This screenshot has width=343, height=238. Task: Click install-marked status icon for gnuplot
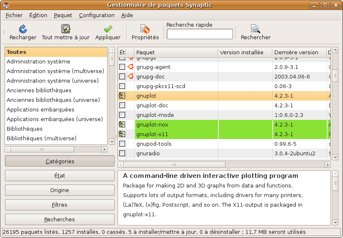click(x=122, y=96)
